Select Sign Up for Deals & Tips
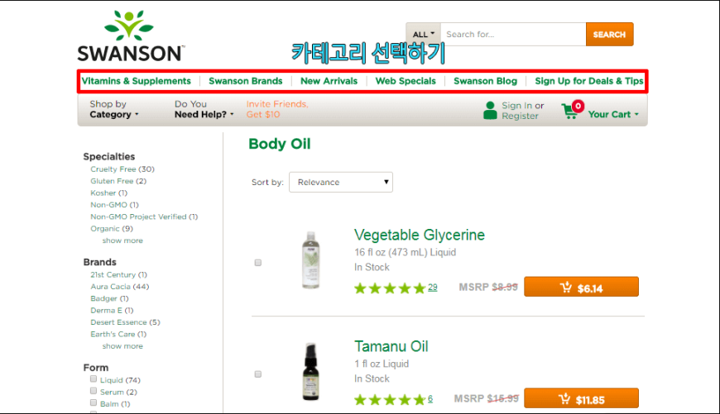 pyautogui.click(x=589, y=81)
